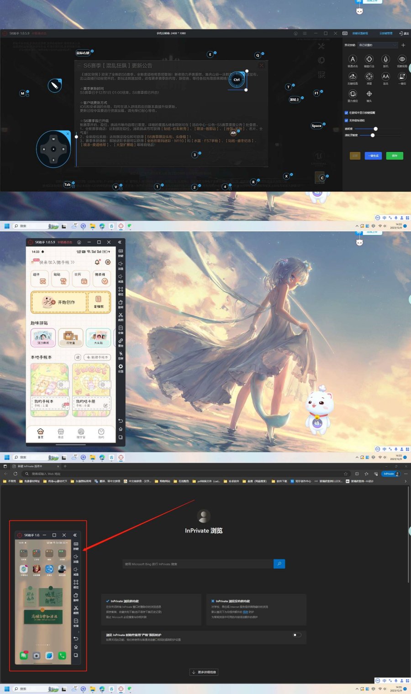Expand 更多详细信息 on the InPrivate page
Image resolution: width=411 pixels, height=694 pixels.
[x=204, y=672]
